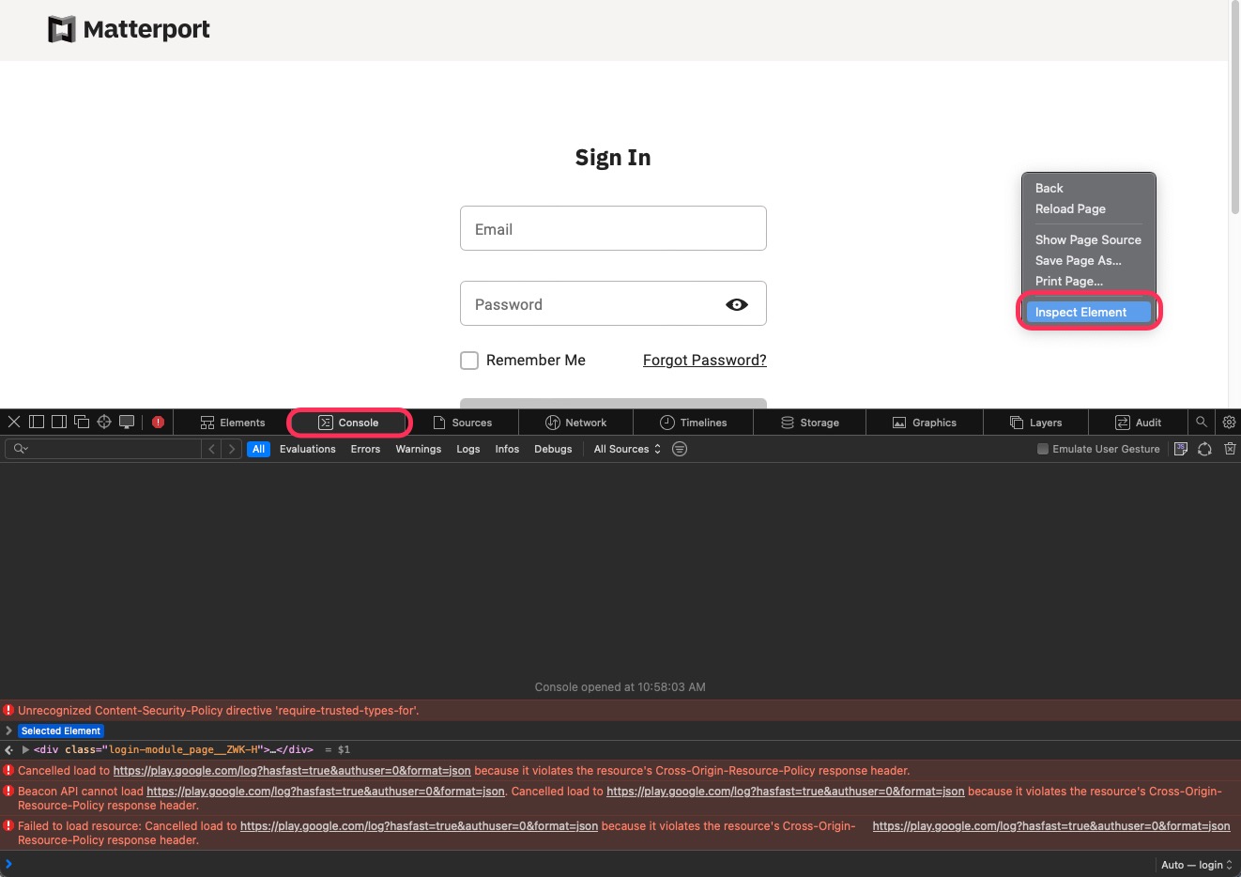
Task: Expand the logged login-module div element
Action: pos(25,749)
